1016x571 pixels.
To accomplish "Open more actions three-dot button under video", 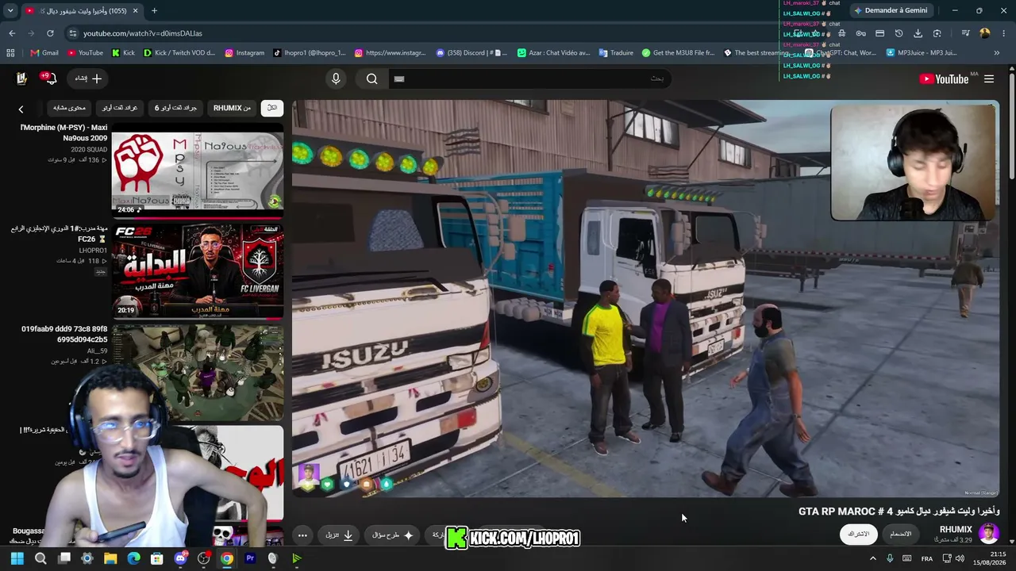I will [302, 535].
